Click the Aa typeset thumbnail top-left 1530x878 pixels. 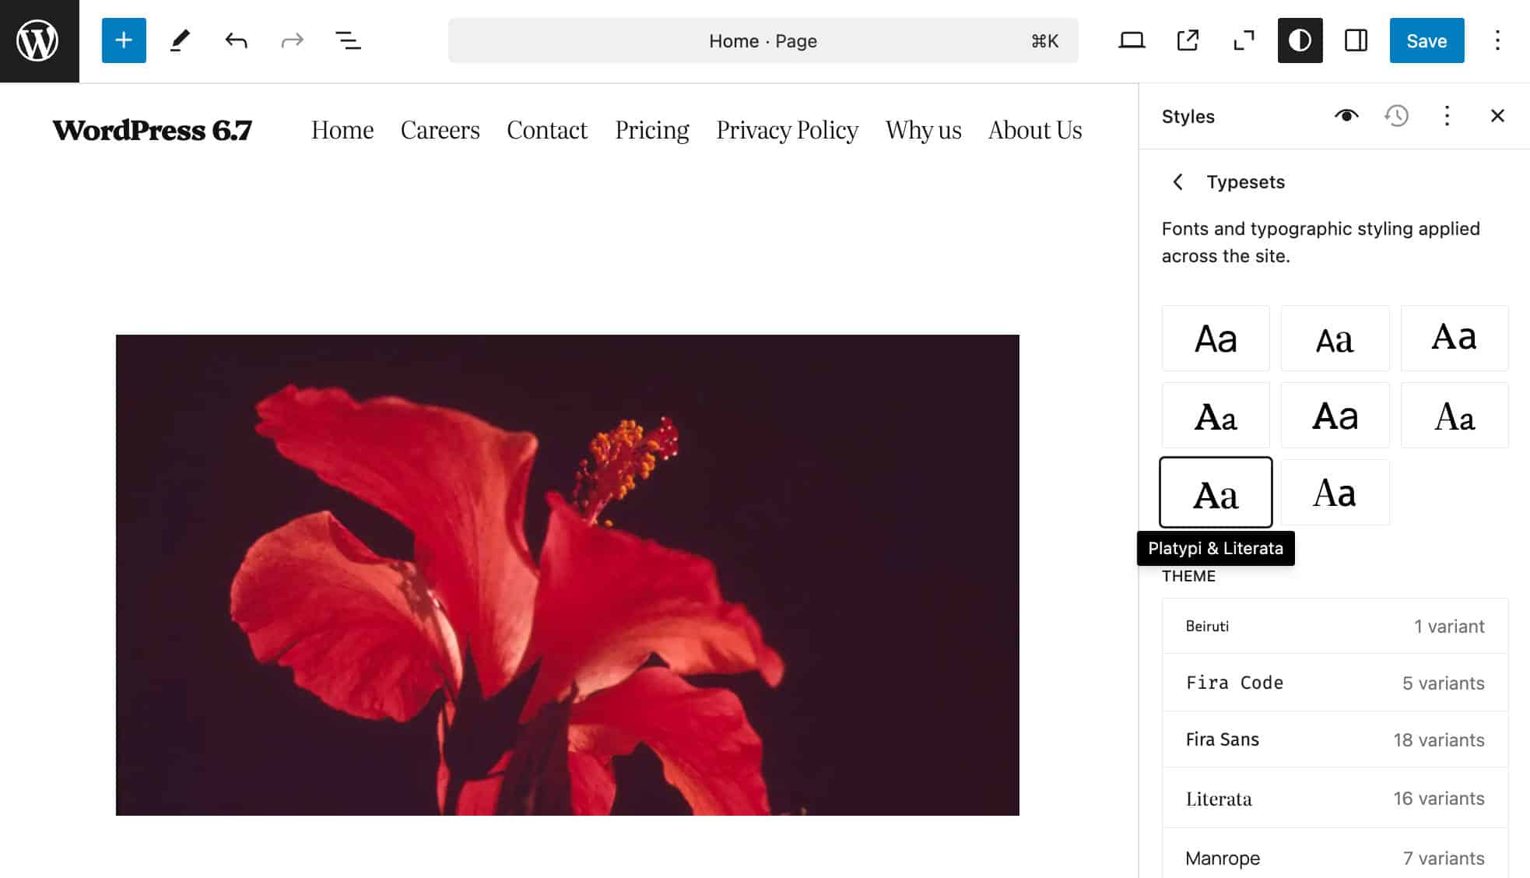[1216, 338]
